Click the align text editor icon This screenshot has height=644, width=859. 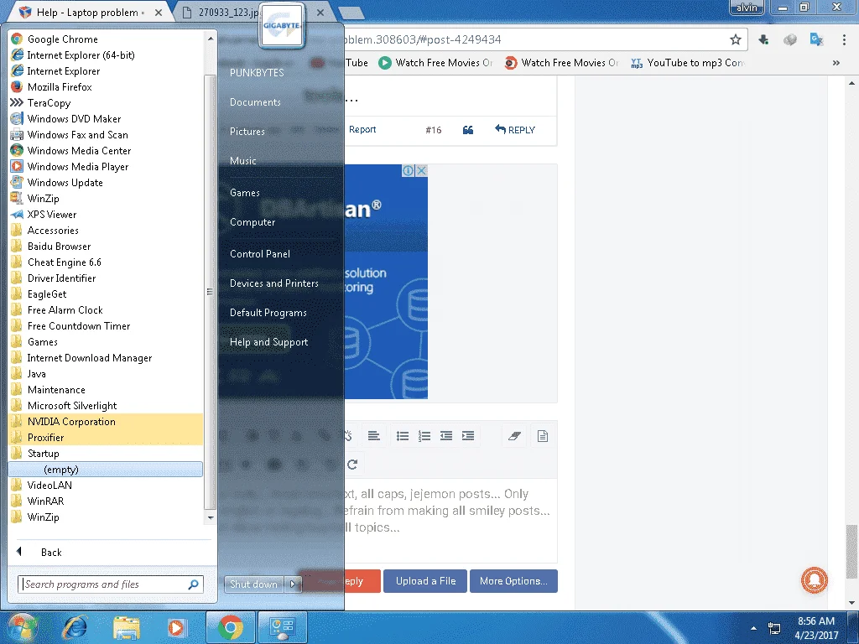(x=373, y=436)
